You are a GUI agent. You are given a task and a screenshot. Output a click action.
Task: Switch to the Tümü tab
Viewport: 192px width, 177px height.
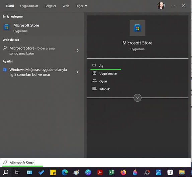coord(10,6)
